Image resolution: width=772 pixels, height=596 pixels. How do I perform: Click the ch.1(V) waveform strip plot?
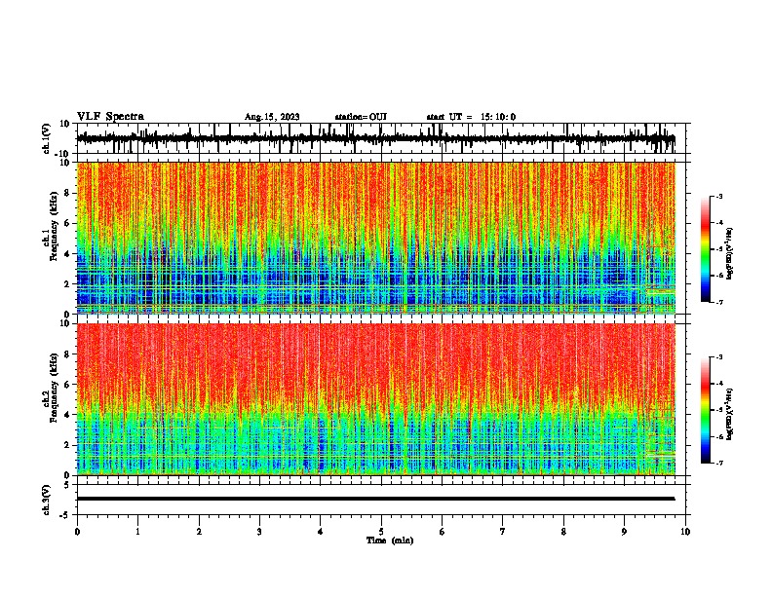[380, 138]
